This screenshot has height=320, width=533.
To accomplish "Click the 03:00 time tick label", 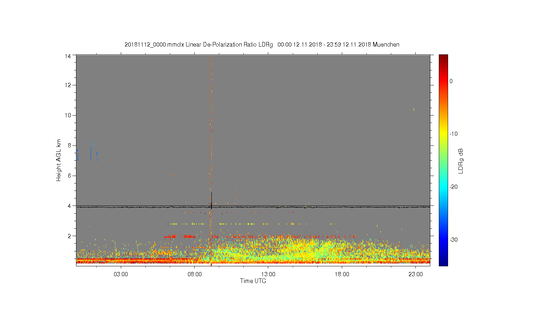I will pos(121,274).
